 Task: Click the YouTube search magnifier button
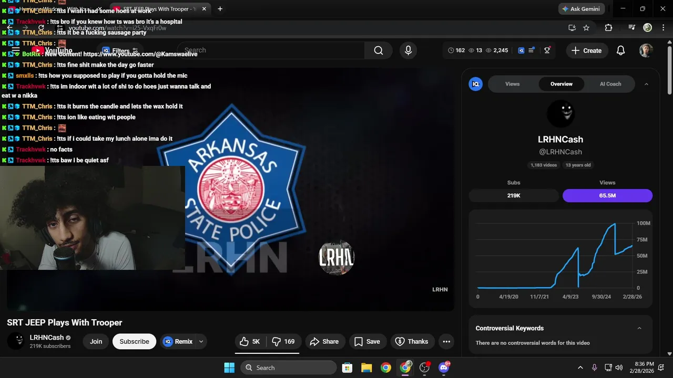click(x=379, y=50)
